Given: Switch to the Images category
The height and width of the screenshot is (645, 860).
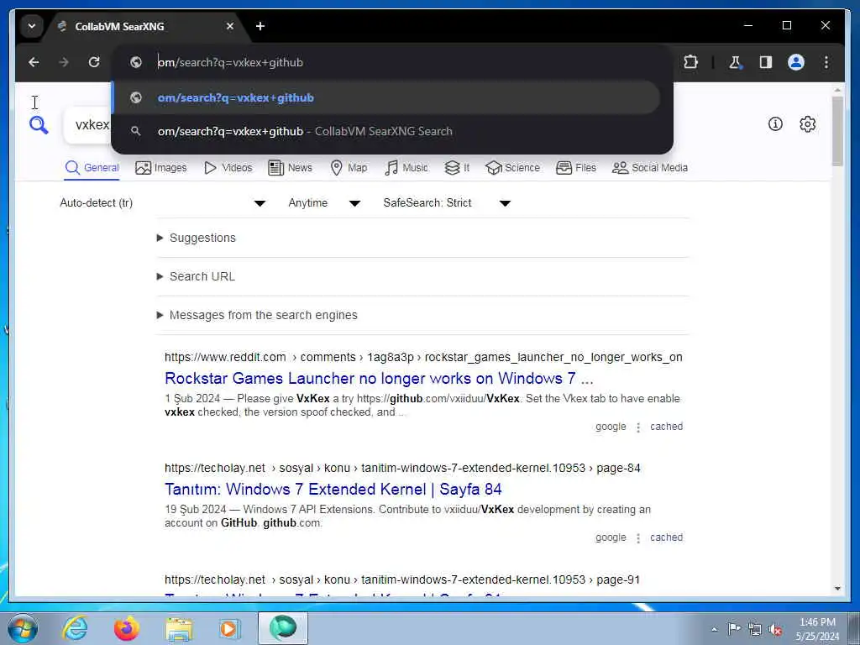Looking at the screenshot, I should (x=161, y=168).
